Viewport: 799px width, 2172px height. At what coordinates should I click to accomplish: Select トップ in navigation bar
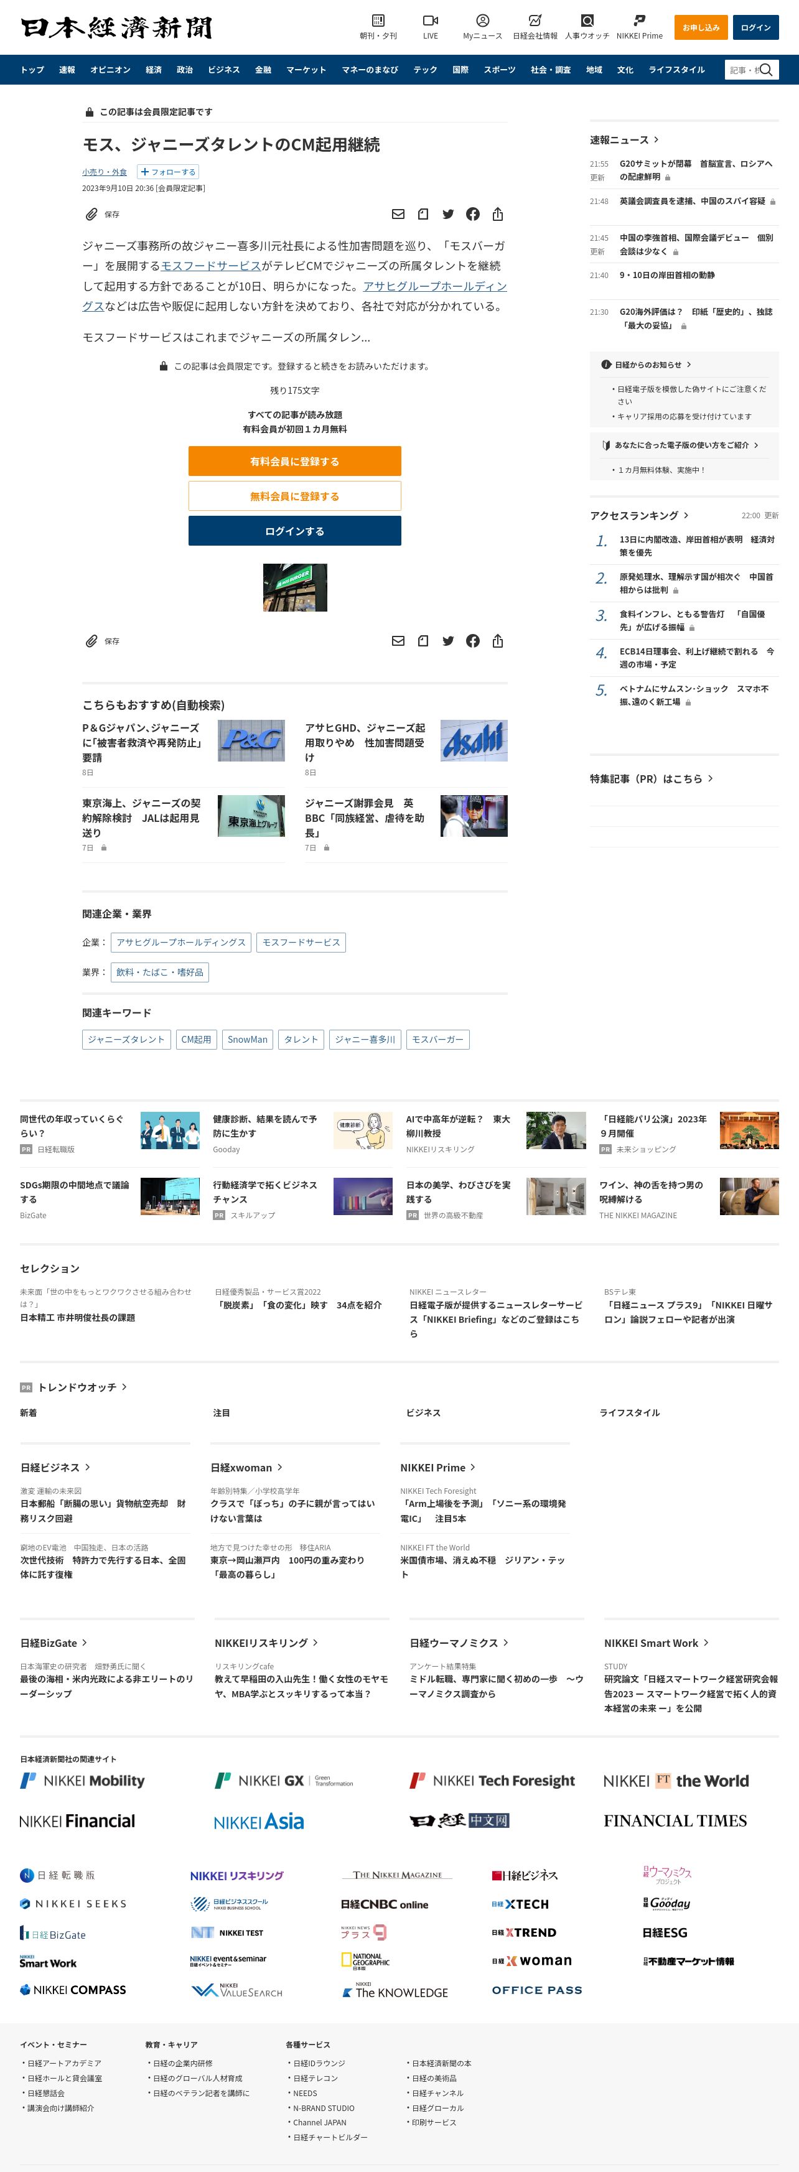coord(32,70)
